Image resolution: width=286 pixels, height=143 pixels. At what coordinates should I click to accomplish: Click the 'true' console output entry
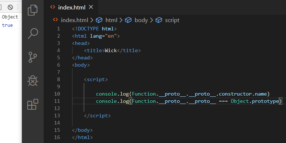pyautogui.click(x=7, y=25)
